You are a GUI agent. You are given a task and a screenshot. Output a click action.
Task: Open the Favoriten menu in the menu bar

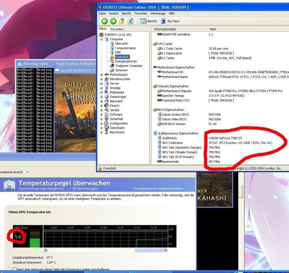141,14
